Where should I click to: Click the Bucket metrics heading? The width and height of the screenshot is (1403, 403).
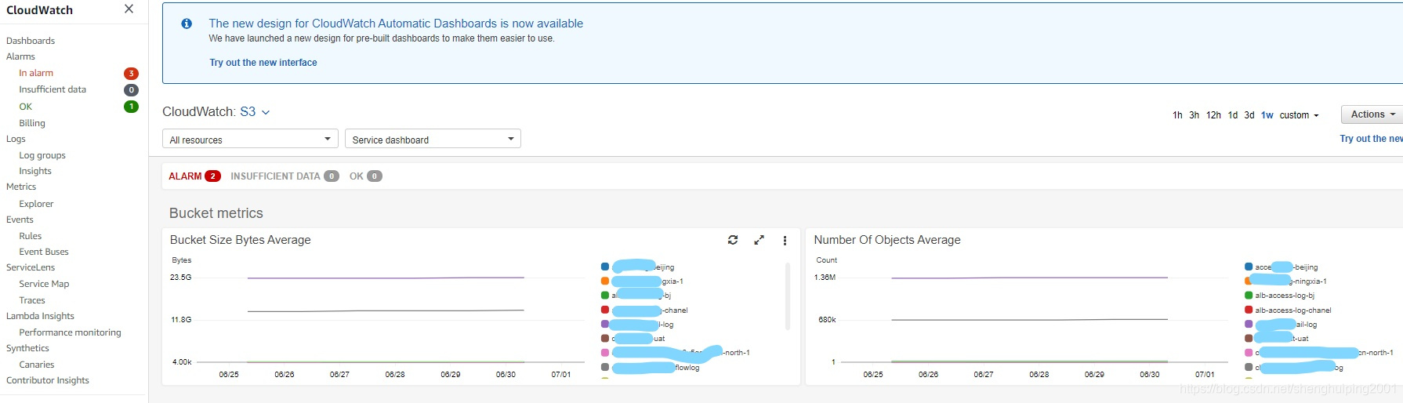(x=216, y=213)
